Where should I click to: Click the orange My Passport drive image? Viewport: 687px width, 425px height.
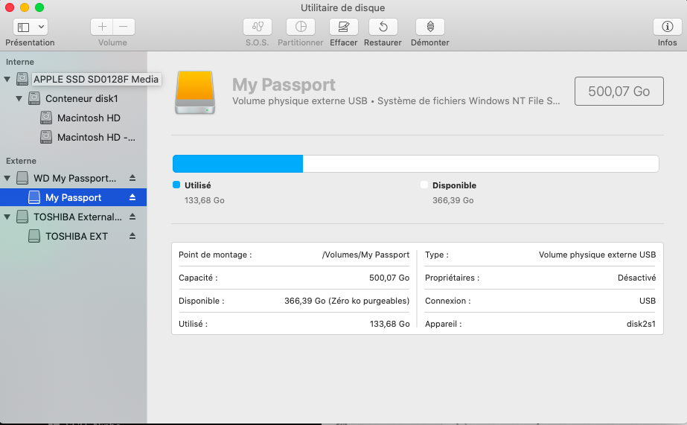point(195,92)
